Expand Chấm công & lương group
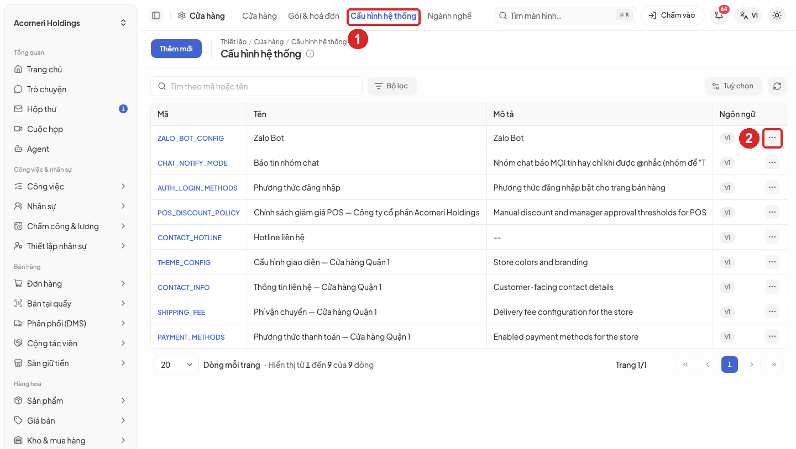 pyautogui.click(x=71, y=226)
